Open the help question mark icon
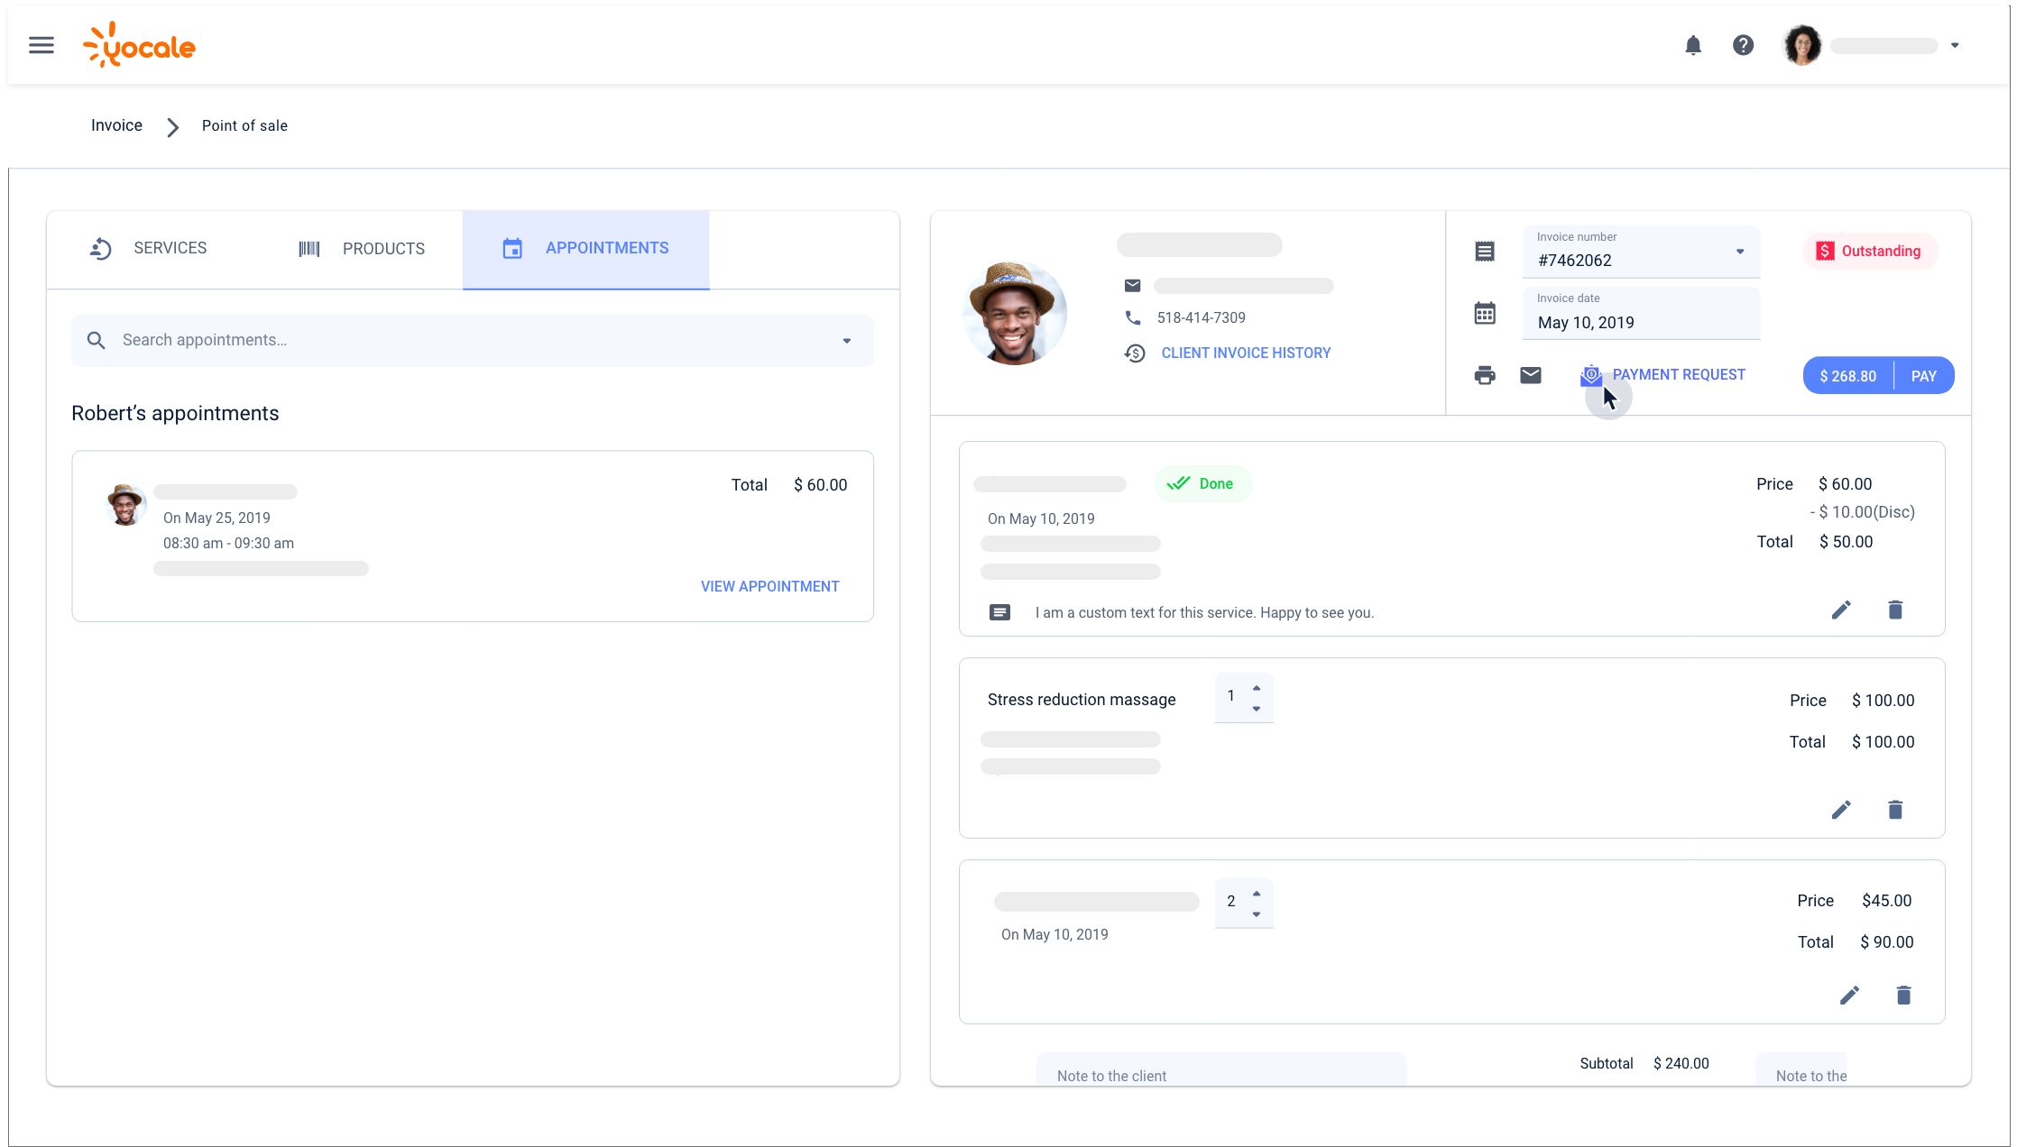The image size is (2017, 1147). point(1743,45)
